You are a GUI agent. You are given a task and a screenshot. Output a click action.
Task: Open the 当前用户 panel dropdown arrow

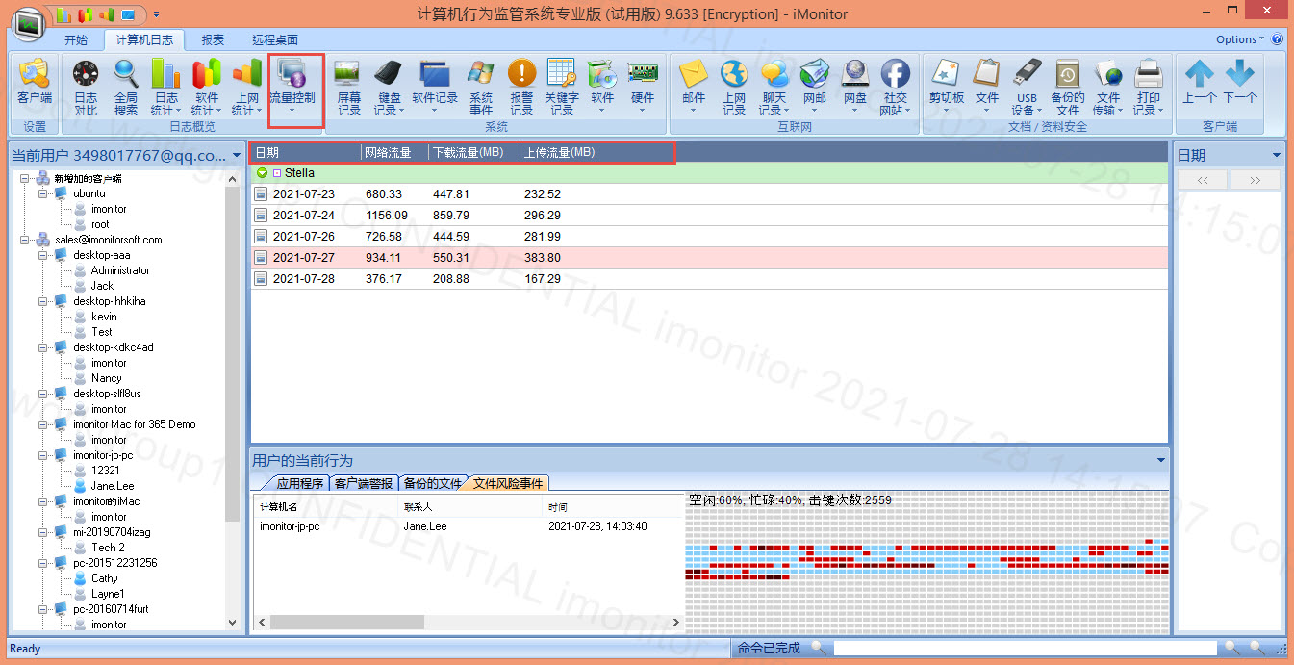[237, 156]
